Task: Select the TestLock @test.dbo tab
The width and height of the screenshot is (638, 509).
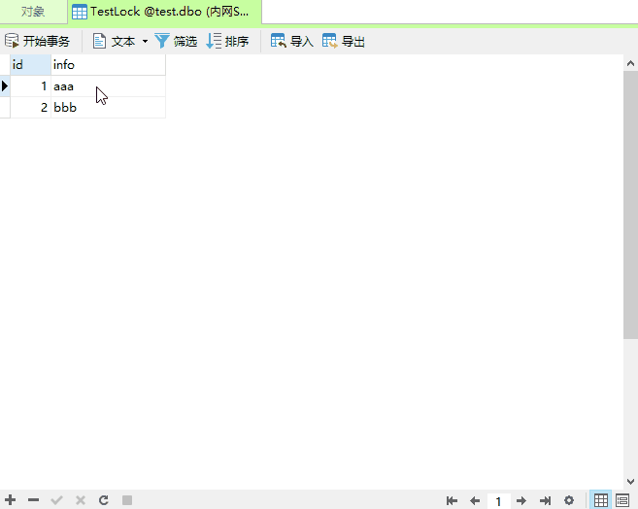Action: (x=164, y=12)
